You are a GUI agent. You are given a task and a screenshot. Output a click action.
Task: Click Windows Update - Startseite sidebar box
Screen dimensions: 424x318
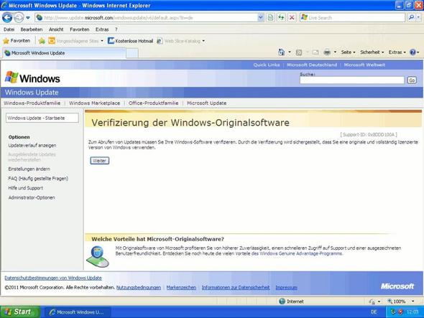click(42, 118)
